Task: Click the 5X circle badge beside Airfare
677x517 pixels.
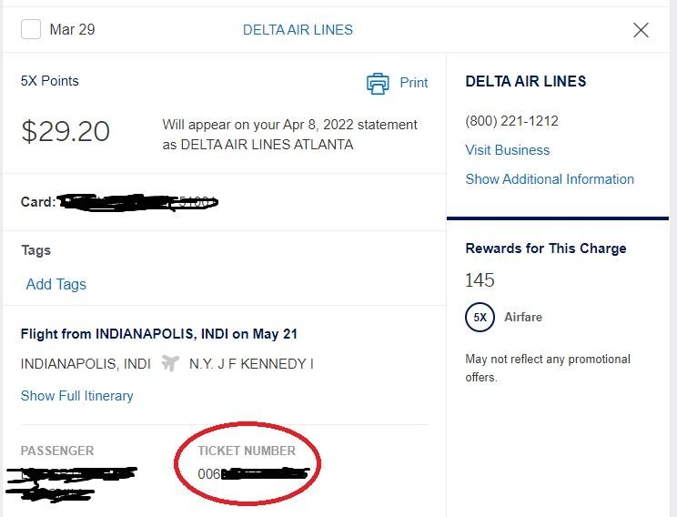Action: [480, 317]
